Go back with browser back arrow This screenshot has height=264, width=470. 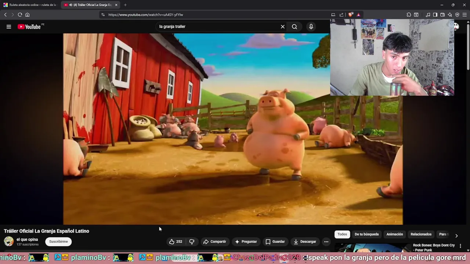pos(6,15)
